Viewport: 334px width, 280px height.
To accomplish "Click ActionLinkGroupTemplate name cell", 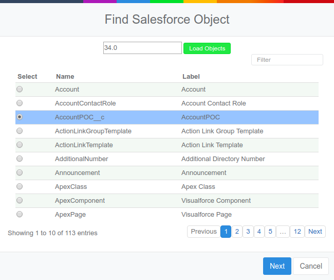I will (x=94, y=131).
